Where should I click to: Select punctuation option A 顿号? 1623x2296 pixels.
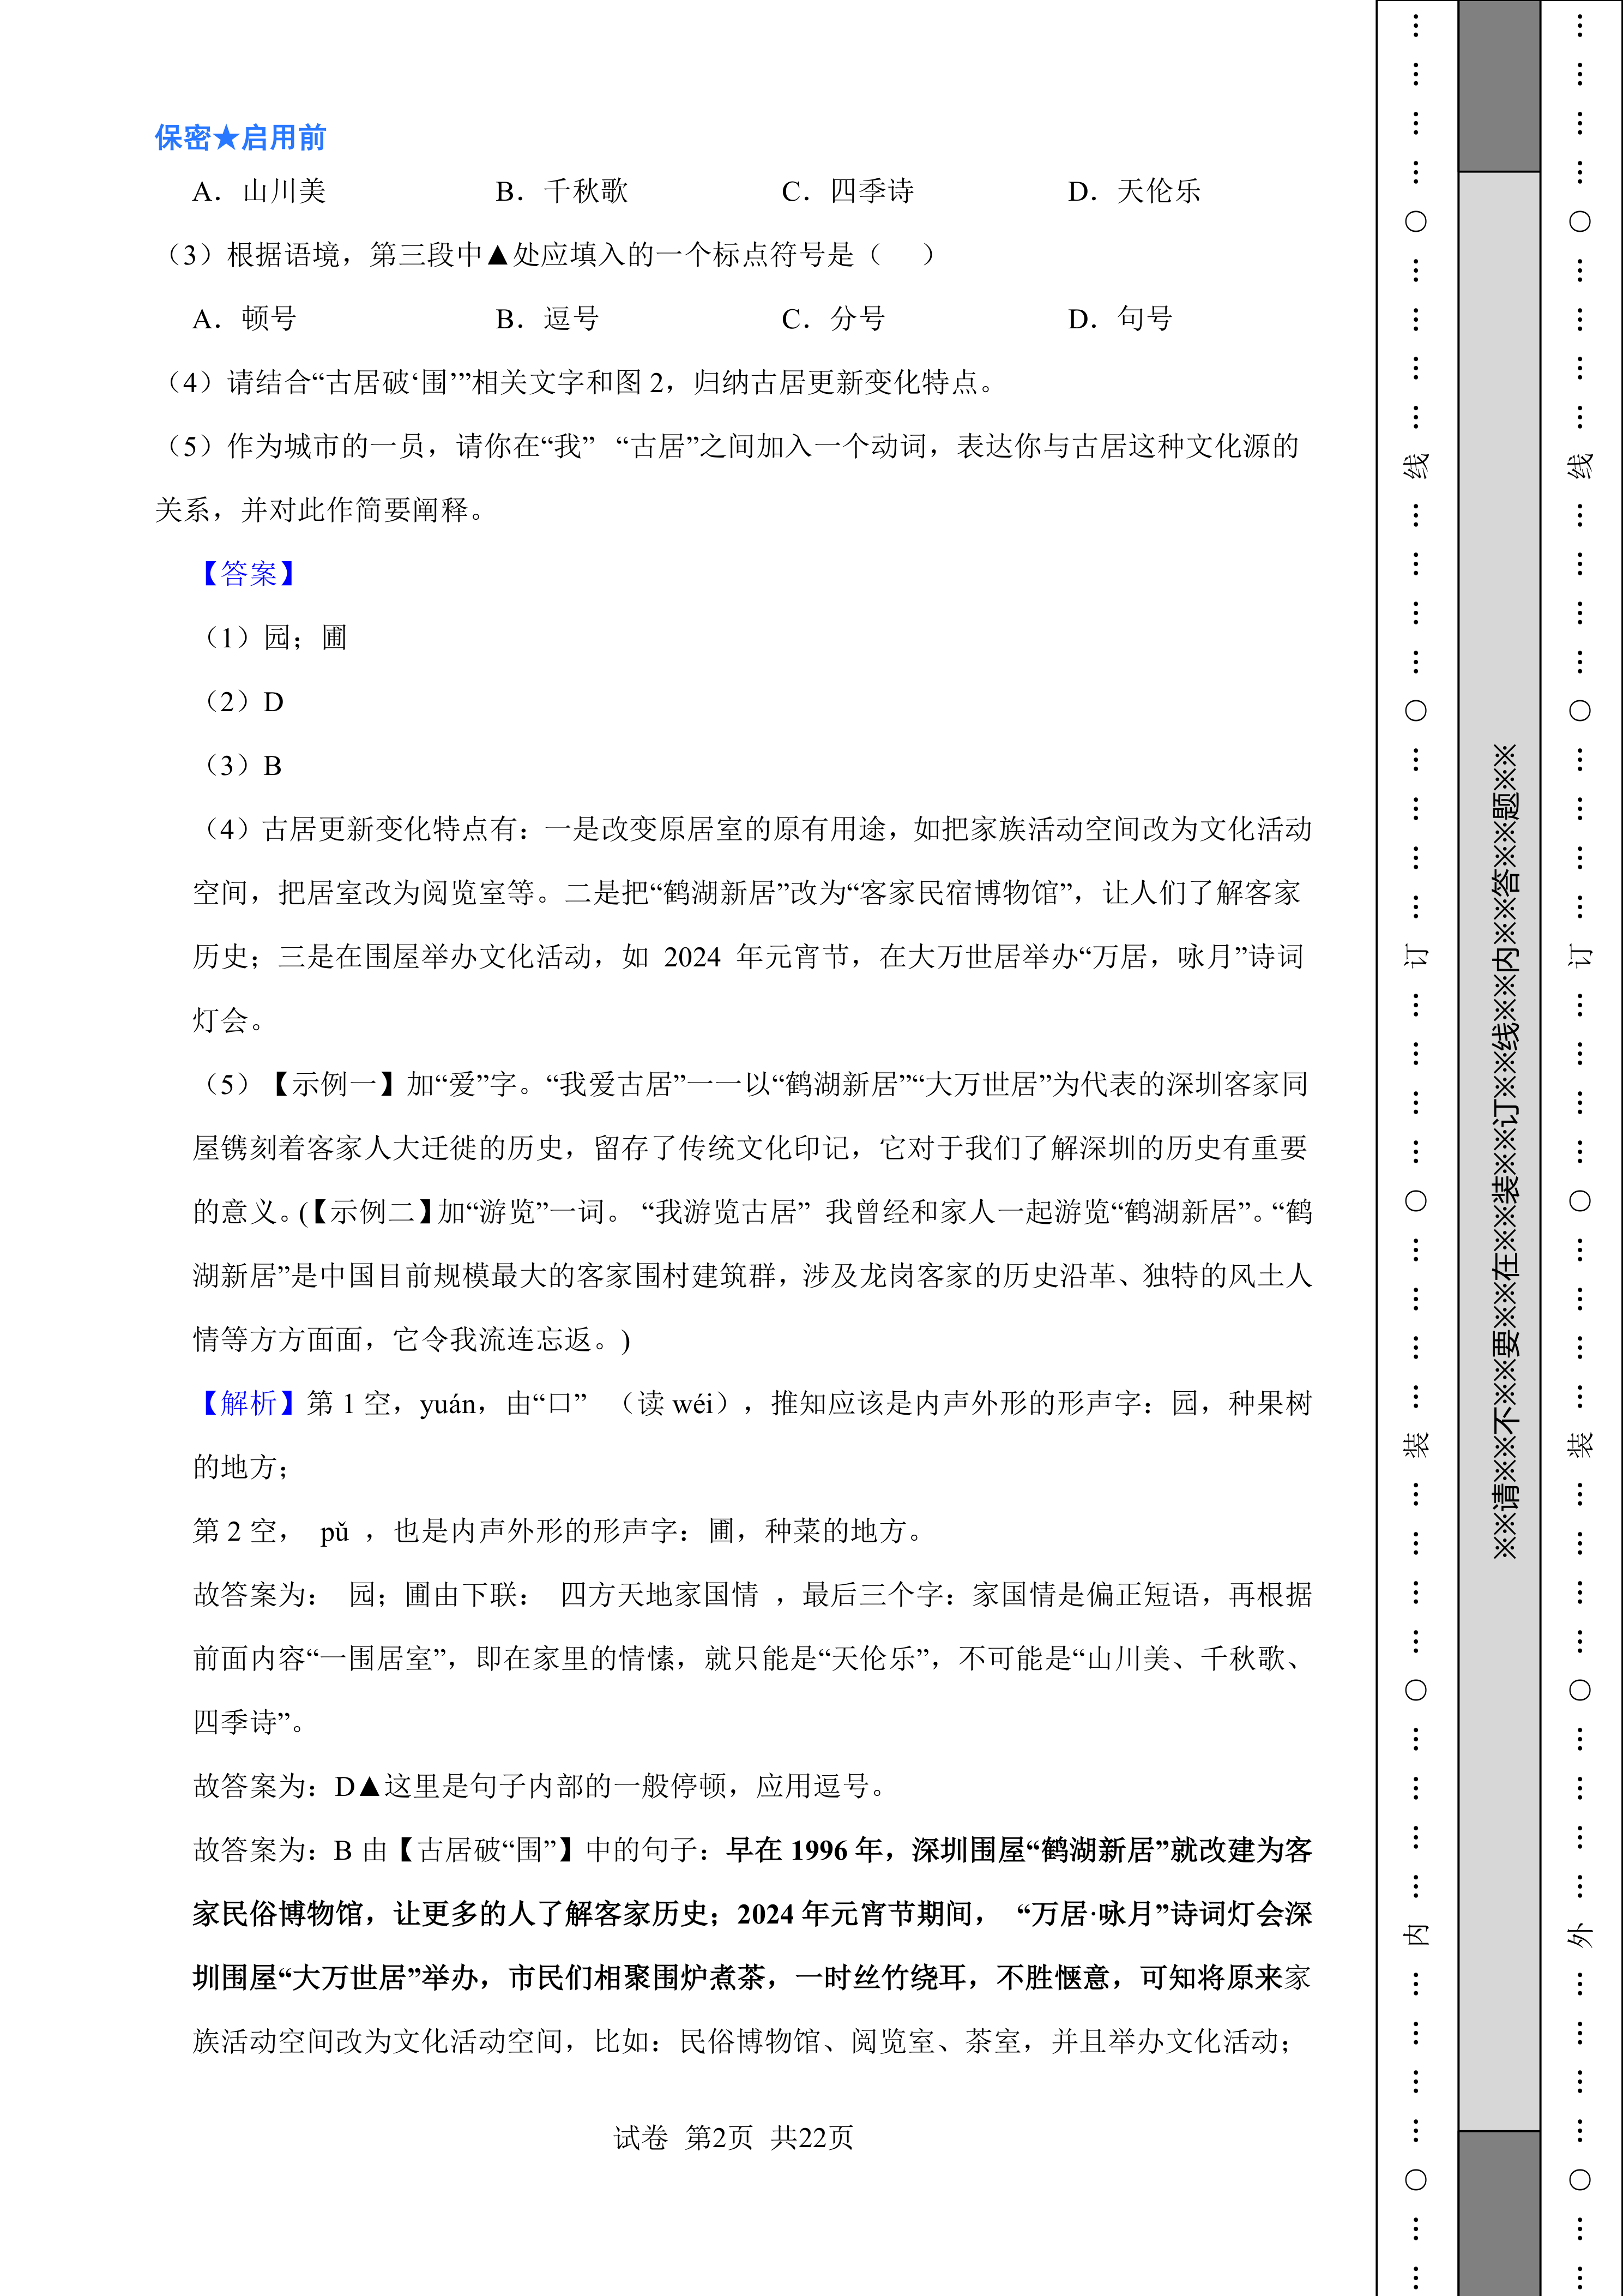click(x=245, y=319)
